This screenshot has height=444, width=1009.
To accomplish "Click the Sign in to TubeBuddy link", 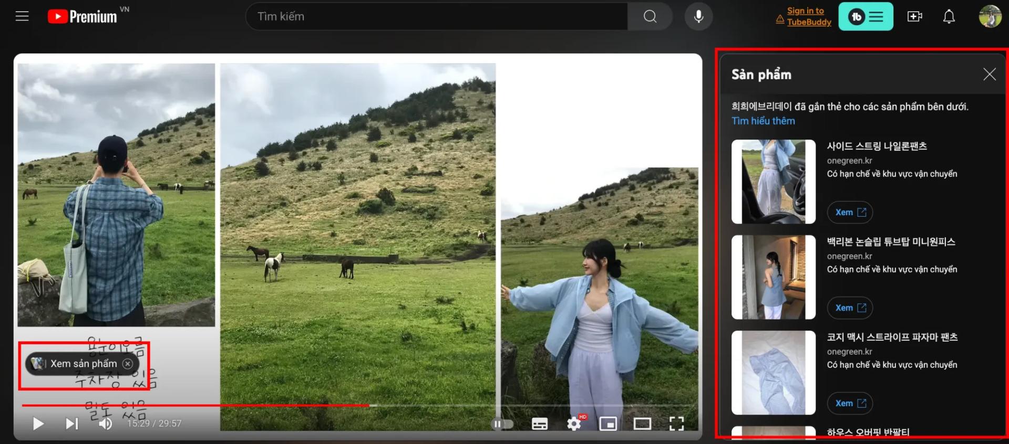I will click(808, 16).
